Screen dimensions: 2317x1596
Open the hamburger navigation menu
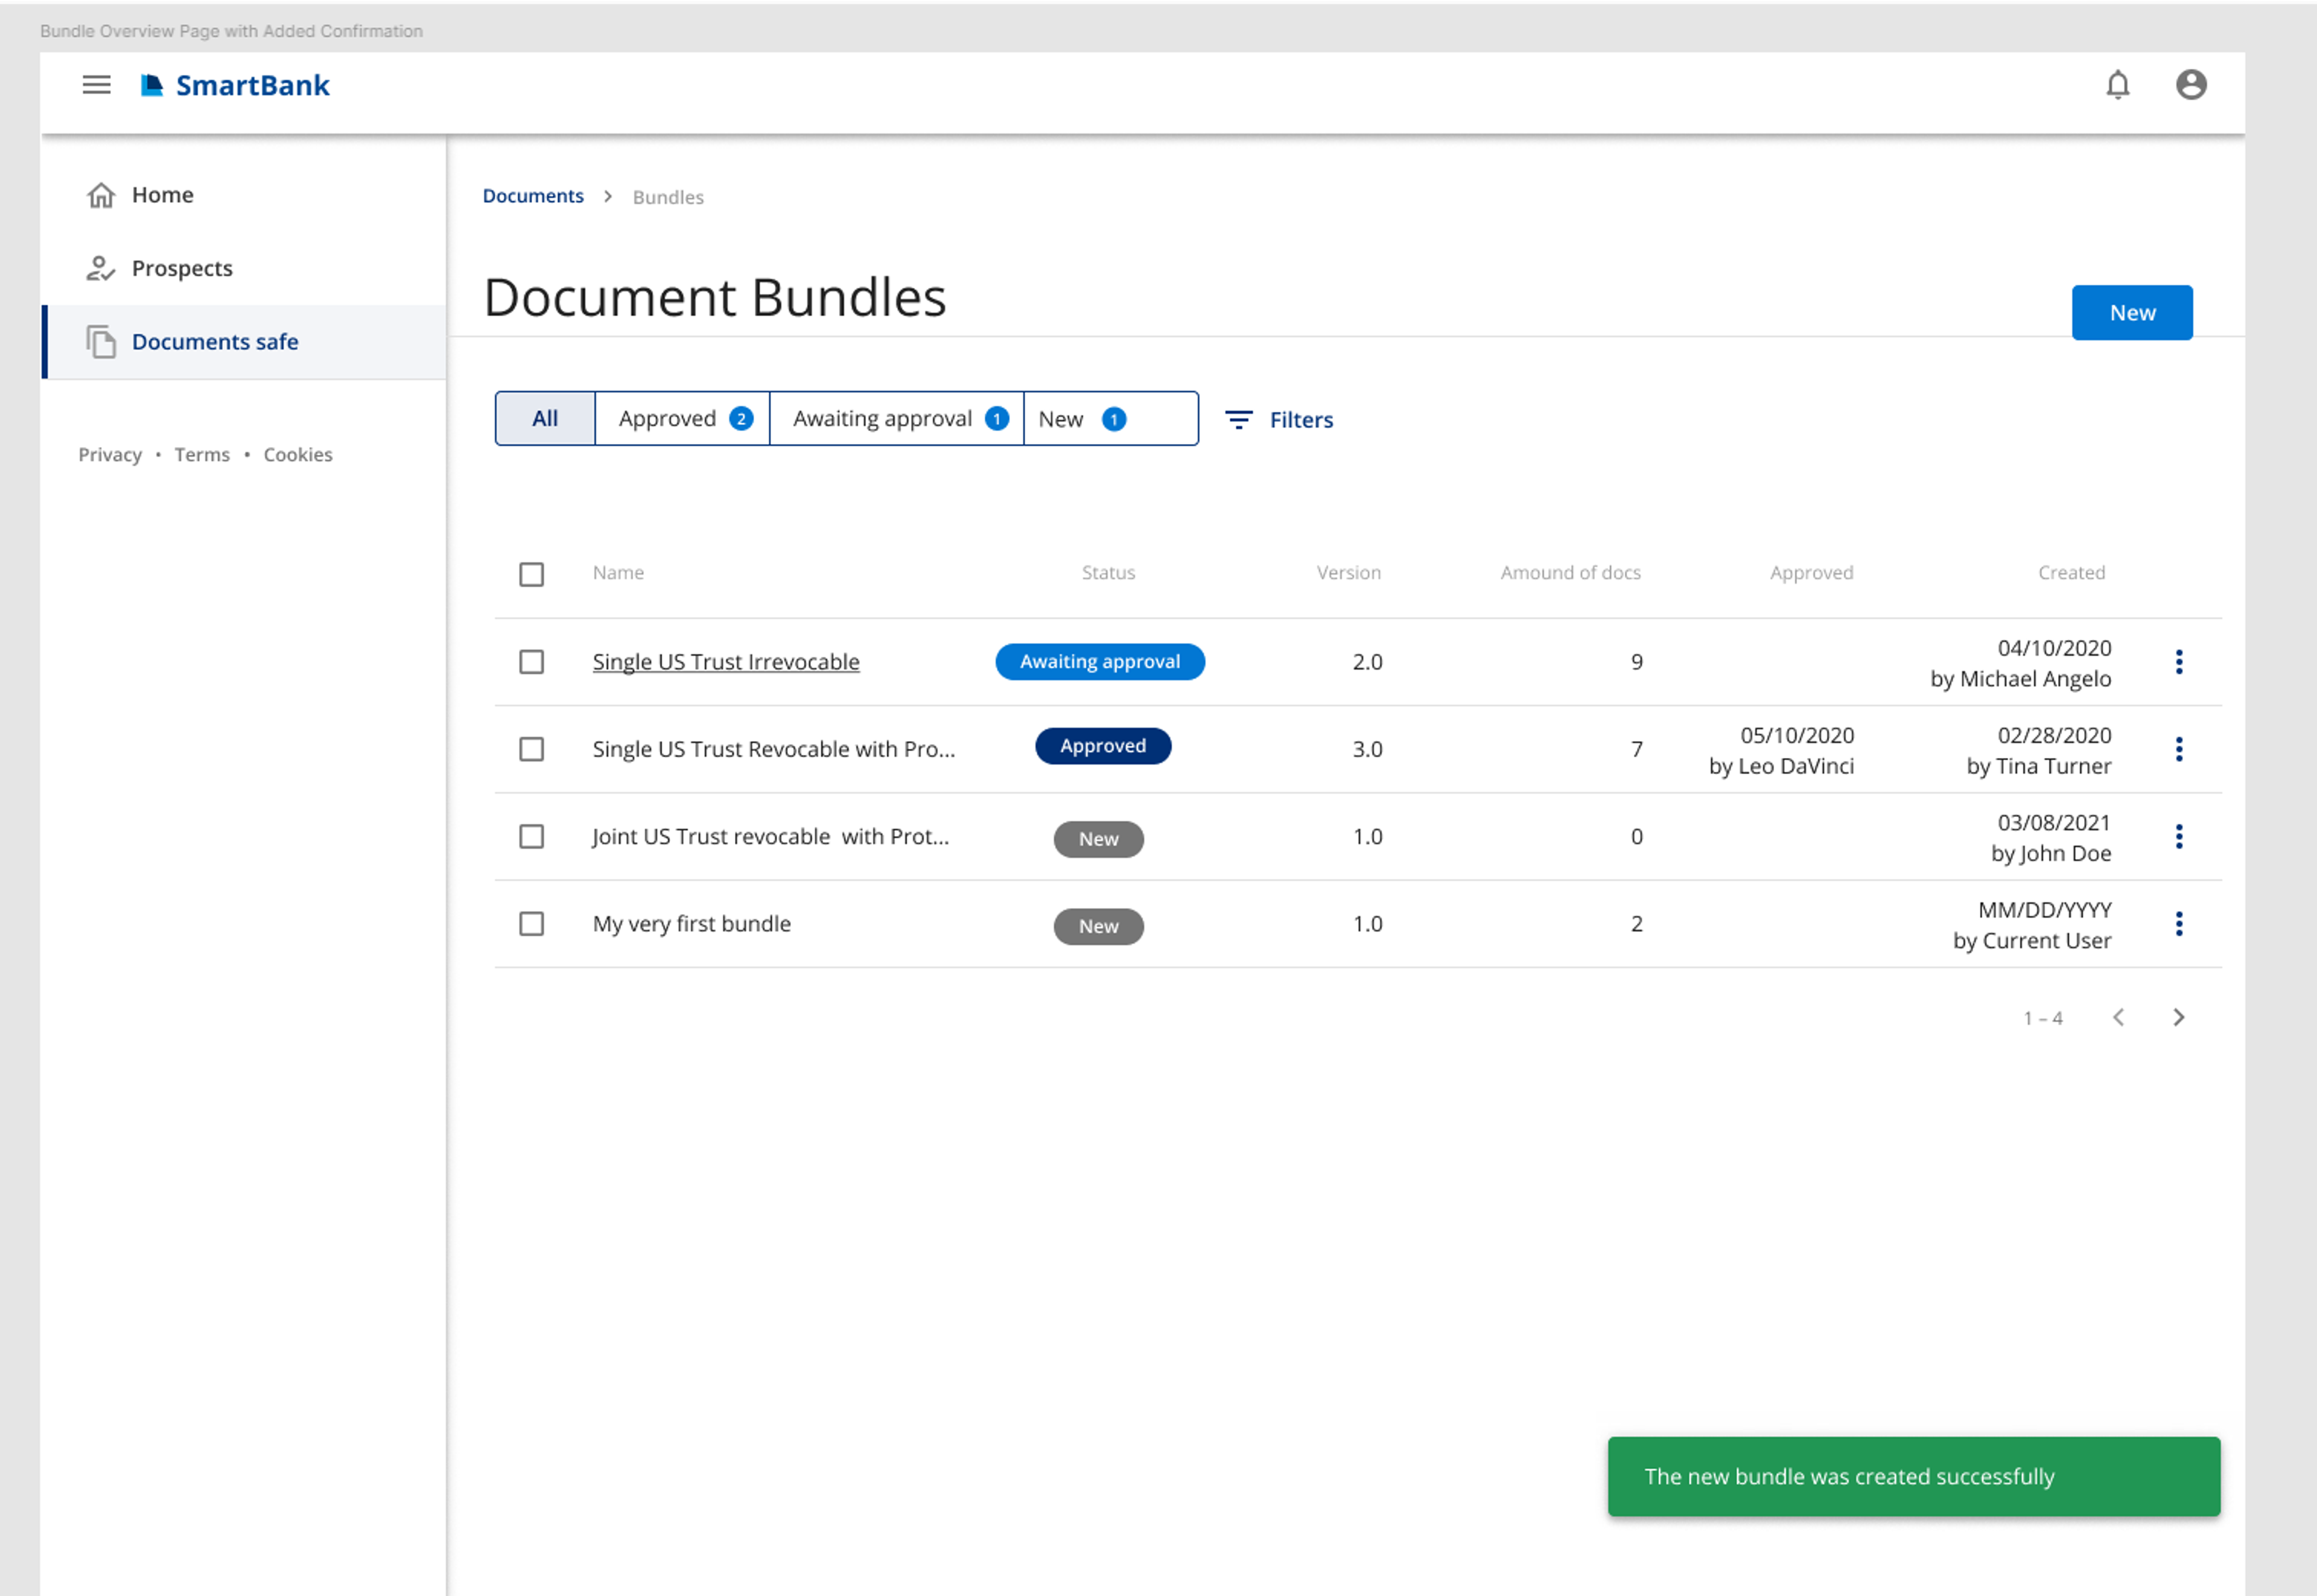(96, 85)
